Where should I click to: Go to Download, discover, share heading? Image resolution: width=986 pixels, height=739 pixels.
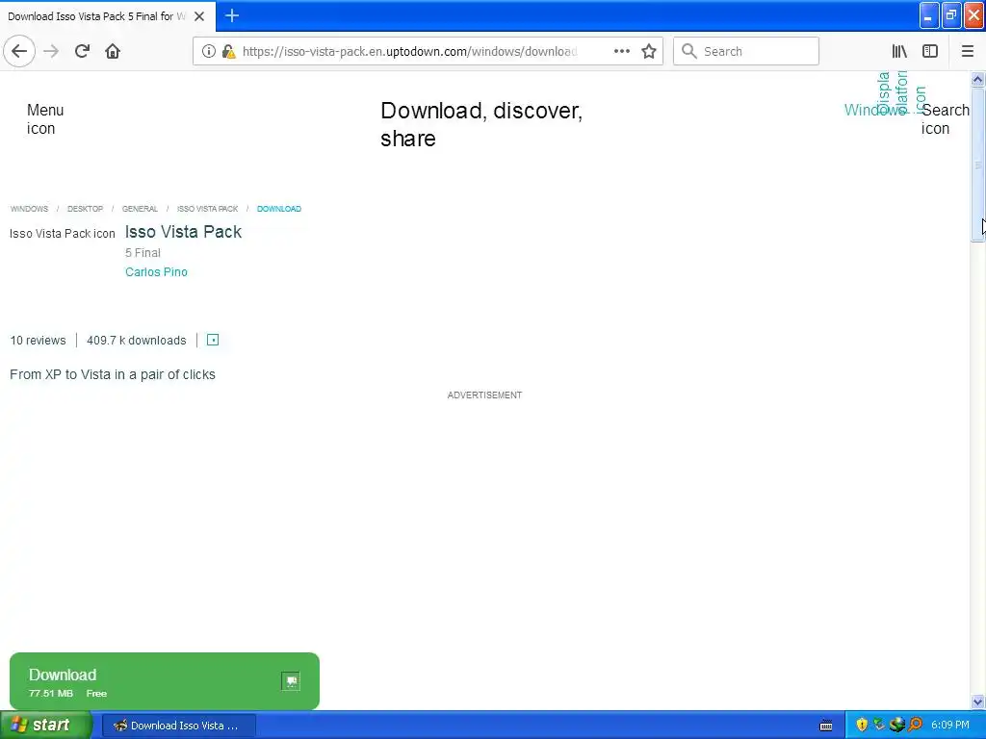pyautogui.click(x=481, y=124)
